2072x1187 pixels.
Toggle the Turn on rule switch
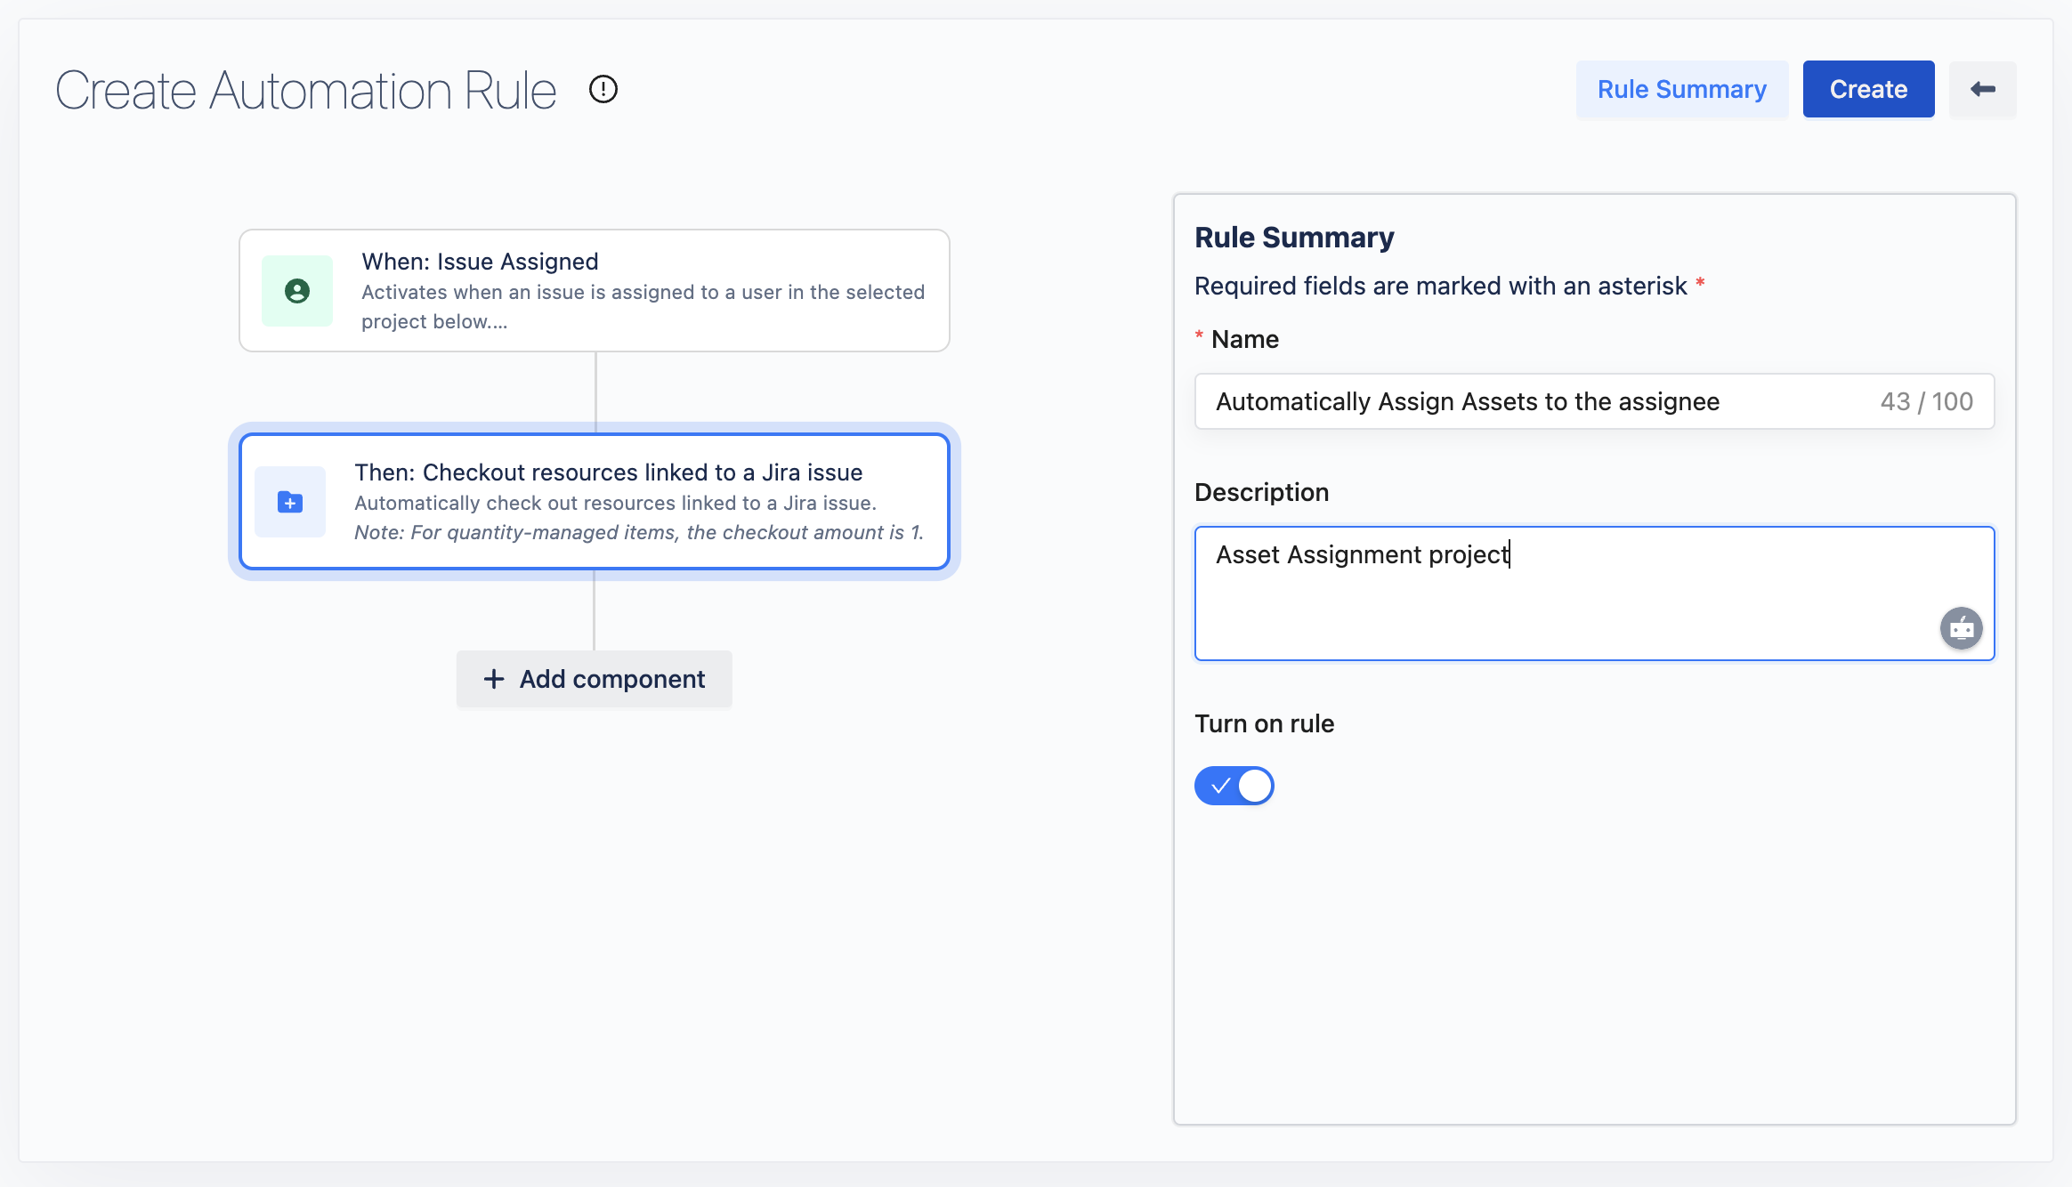coord(1234,786)
